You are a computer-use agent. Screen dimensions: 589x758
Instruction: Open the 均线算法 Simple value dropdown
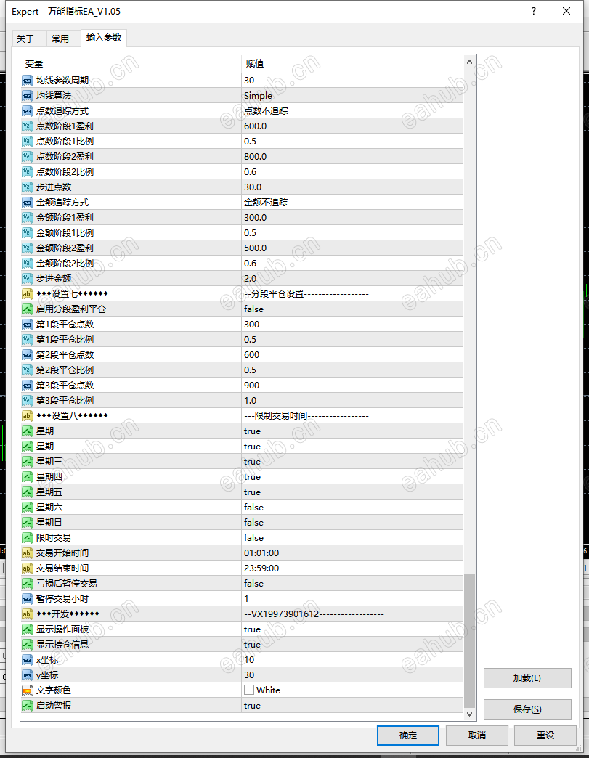352,96
